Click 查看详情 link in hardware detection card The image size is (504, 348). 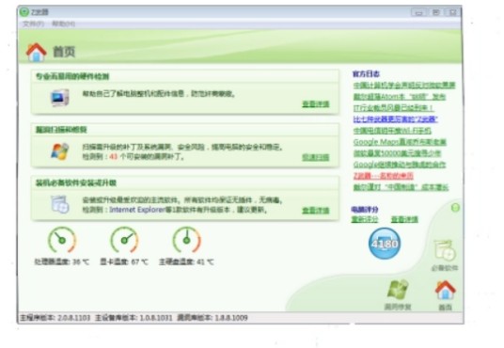click(x=316, y=103)
